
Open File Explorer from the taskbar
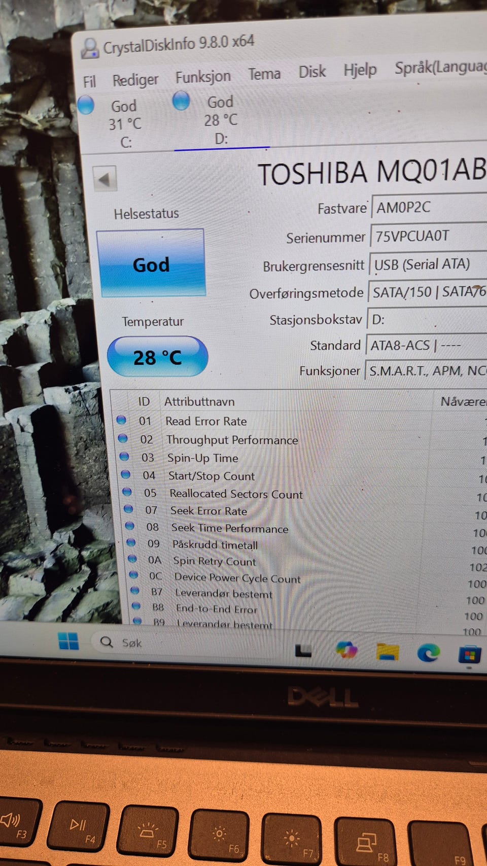387,652
